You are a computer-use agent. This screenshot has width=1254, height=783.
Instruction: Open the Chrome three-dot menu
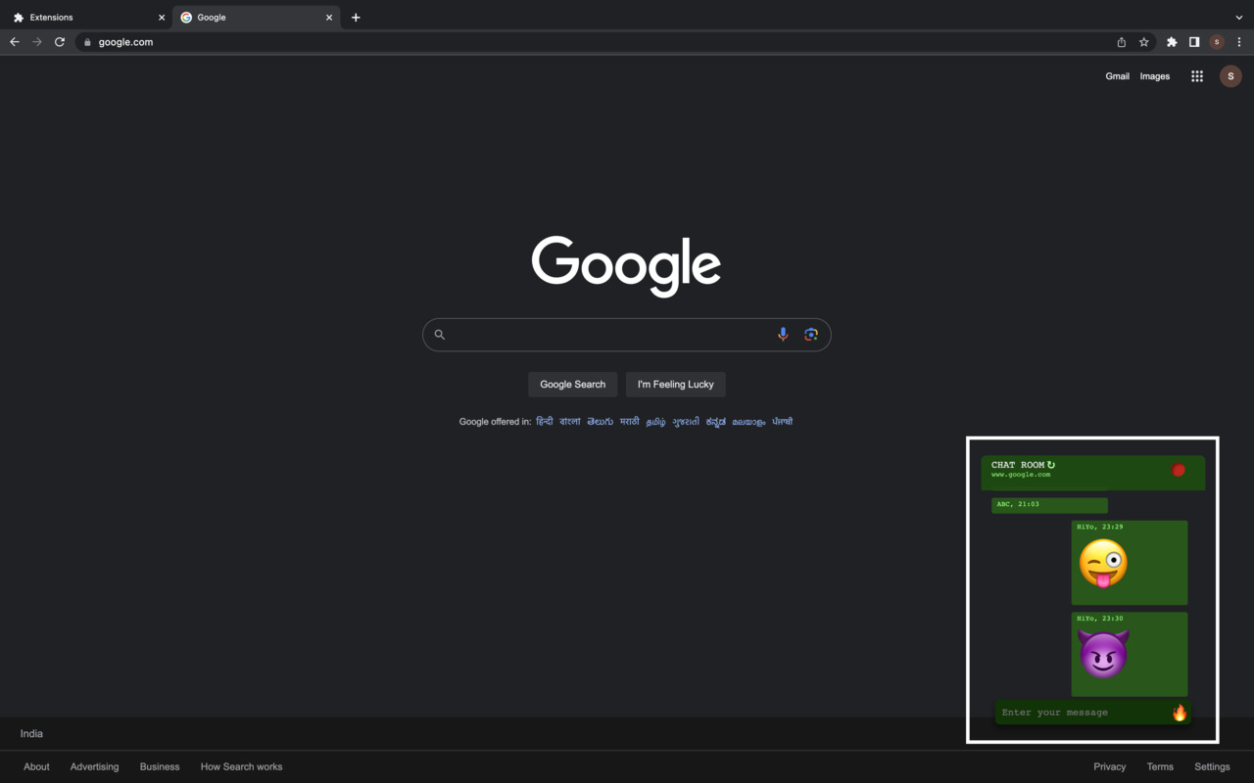pyautogui.click(x=1239, y=42)
